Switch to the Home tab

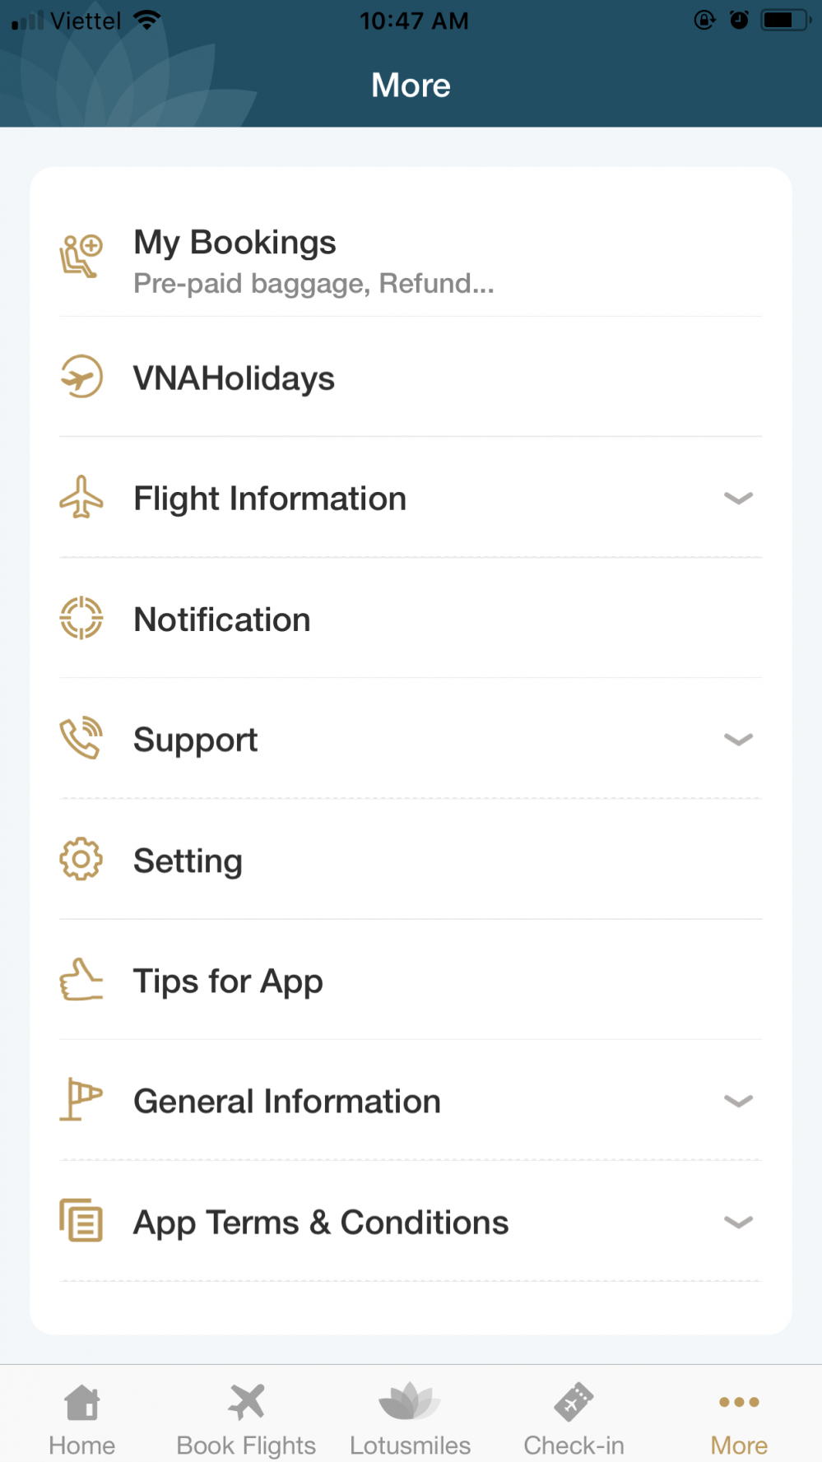pyautogui.click(x=81, y=1418)
